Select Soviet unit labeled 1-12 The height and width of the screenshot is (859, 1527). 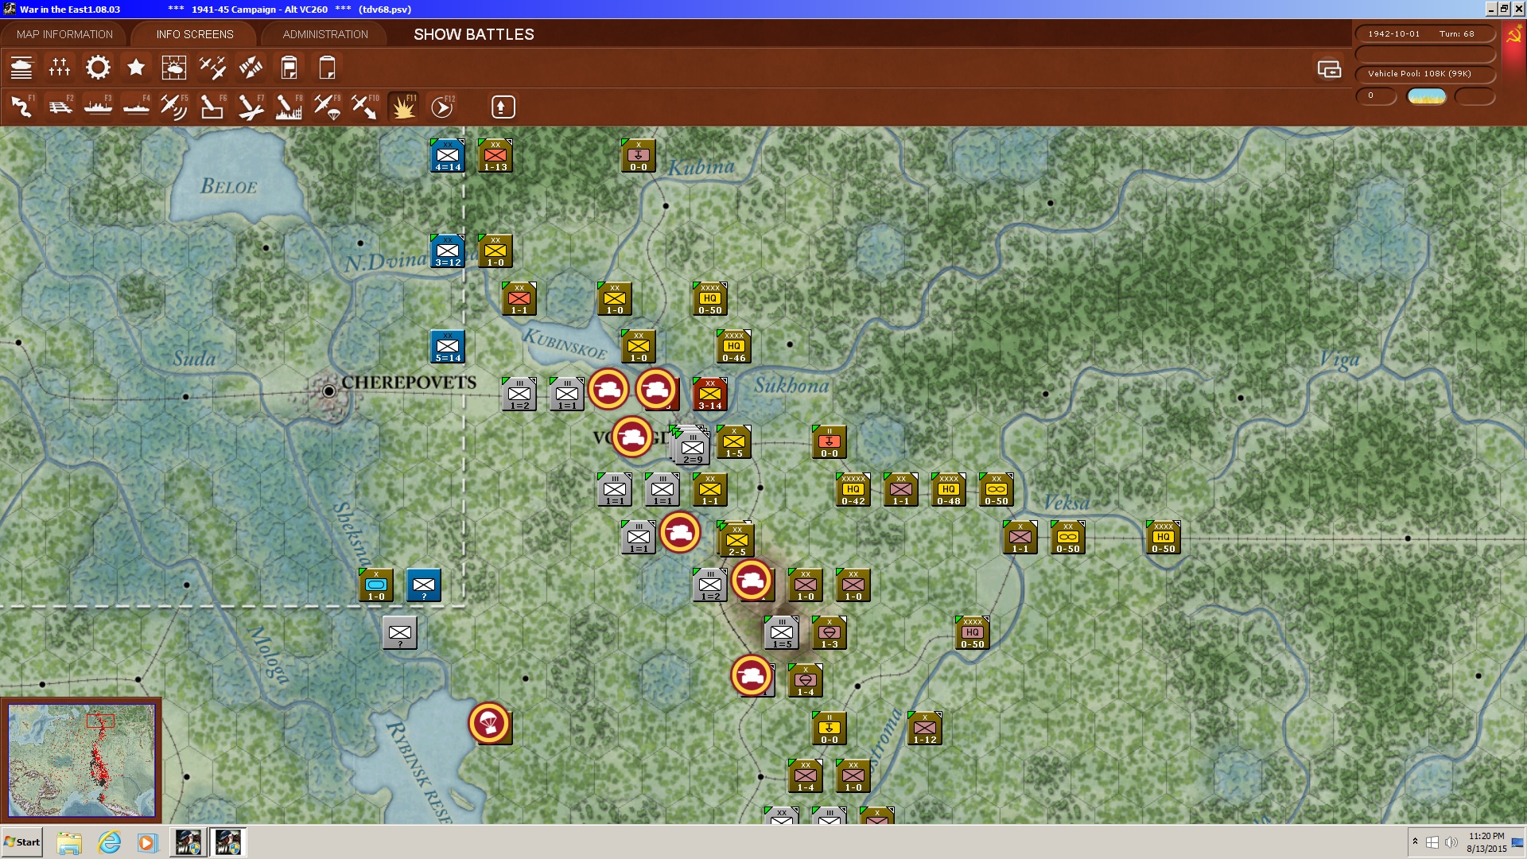(x=925, y=729)
